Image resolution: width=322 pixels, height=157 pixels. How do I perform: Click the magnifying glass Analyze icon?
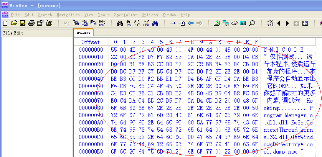[252, 23]
